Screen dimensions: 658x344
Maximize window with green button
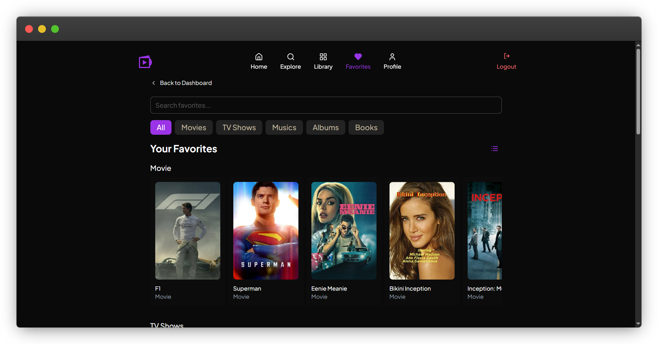[x=55, y=29]
